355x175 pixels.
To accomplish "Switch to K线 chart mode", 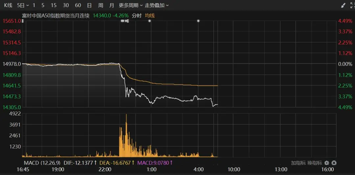I will tap(8, 5).
